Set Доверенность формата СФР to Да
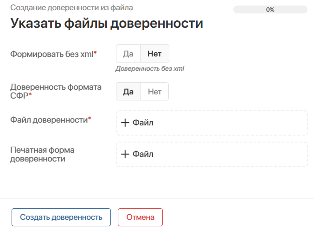Image resolution: width=314 pixels, height=230 pixels. 128,92
